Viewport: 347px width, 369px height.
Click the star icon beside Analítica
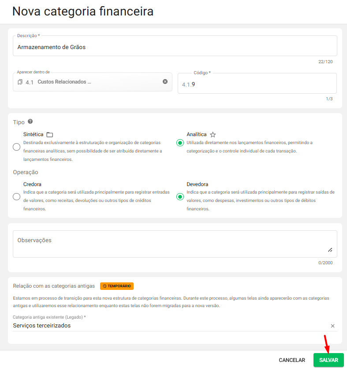coord(213,134)
